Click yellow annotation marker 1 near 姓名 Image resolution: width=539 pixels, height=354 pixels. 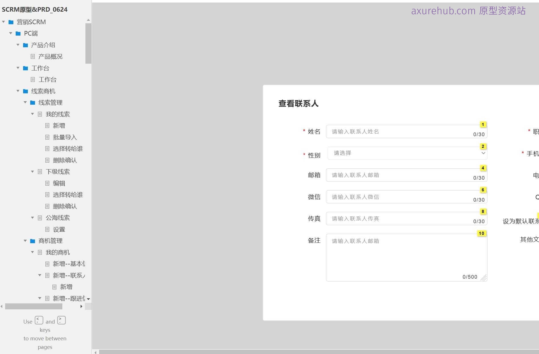pyautogui.click(x=483, y=124)
